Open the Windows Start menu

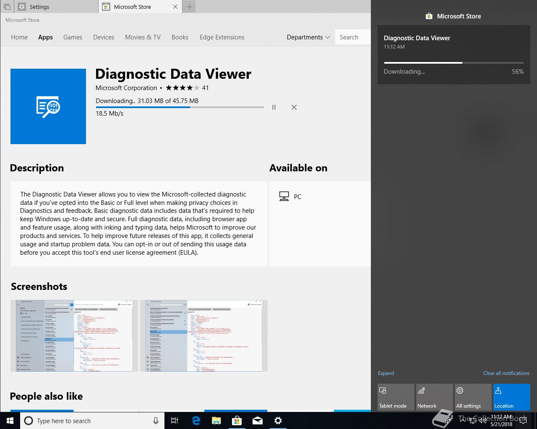pyautogui.click(x=10, y=421)
